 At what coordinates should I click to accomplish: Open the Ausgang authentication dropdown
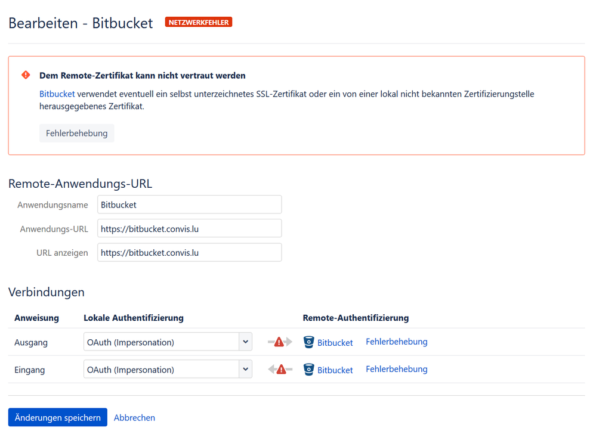coord(168,342)
